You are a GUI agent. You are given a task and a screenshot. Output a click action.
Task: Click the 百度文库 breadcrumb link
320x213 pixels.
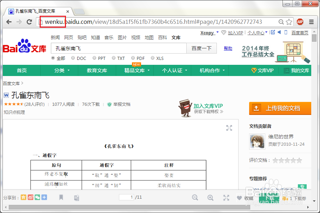[11, 84]
